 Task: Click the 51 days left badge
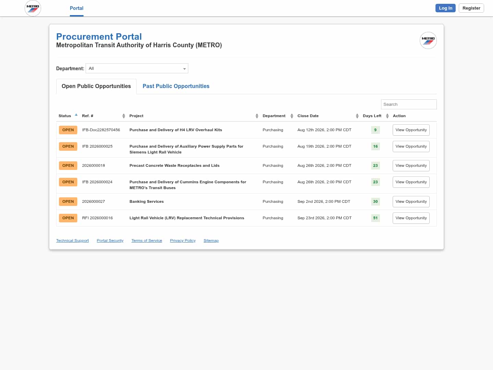376,218
